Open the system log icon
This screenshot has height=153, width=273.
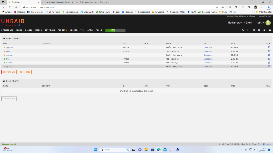tap(265, 30)
